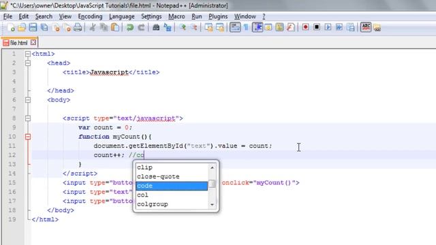Collapse the head fold marker on line 2

point(28,63)
